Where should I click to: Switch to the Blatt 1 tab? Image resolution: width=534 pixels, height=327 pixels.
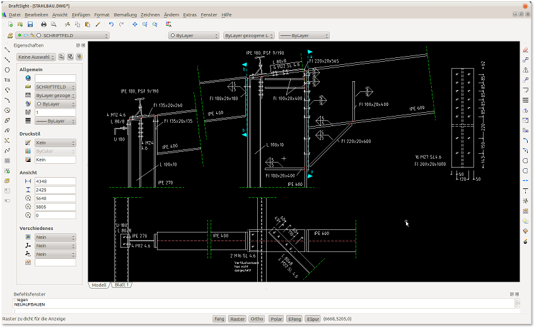point(122,285)
